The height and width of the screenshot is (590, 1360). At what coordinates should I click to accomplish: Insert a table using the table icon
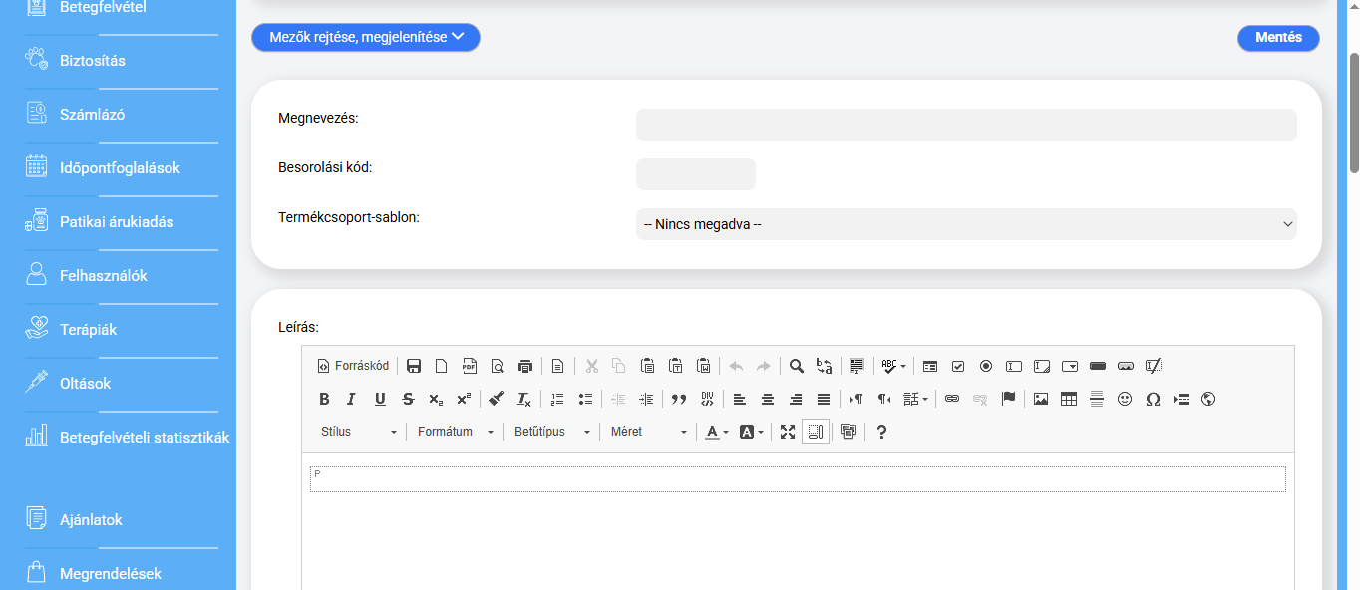click(x=1069, y=399)
